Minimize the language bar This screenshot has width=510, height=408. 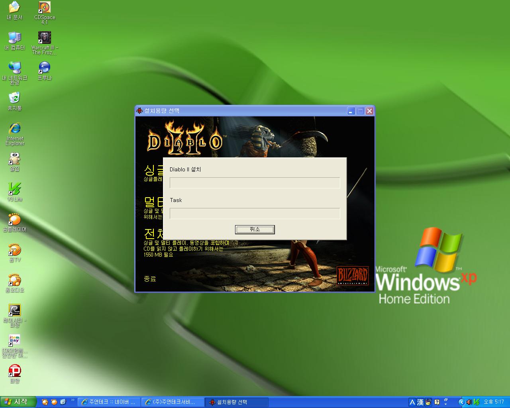446,400
